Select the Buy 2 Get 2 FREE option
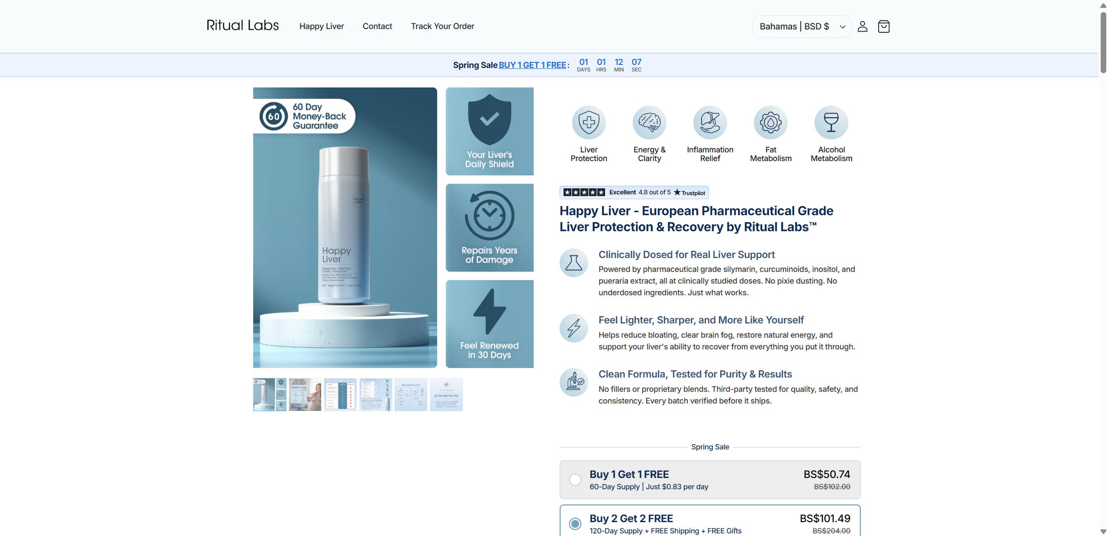The width and height of the screenshot is (1108, 536). click(x=710, y=521)
